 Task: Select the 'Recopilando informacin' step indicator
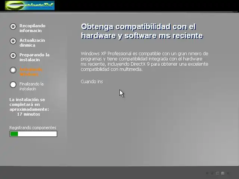[x=13, y=26]
